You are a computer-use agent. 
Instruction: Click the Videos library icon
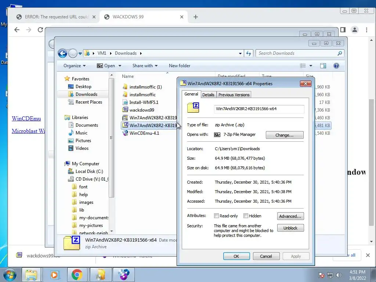coord(71,148)
